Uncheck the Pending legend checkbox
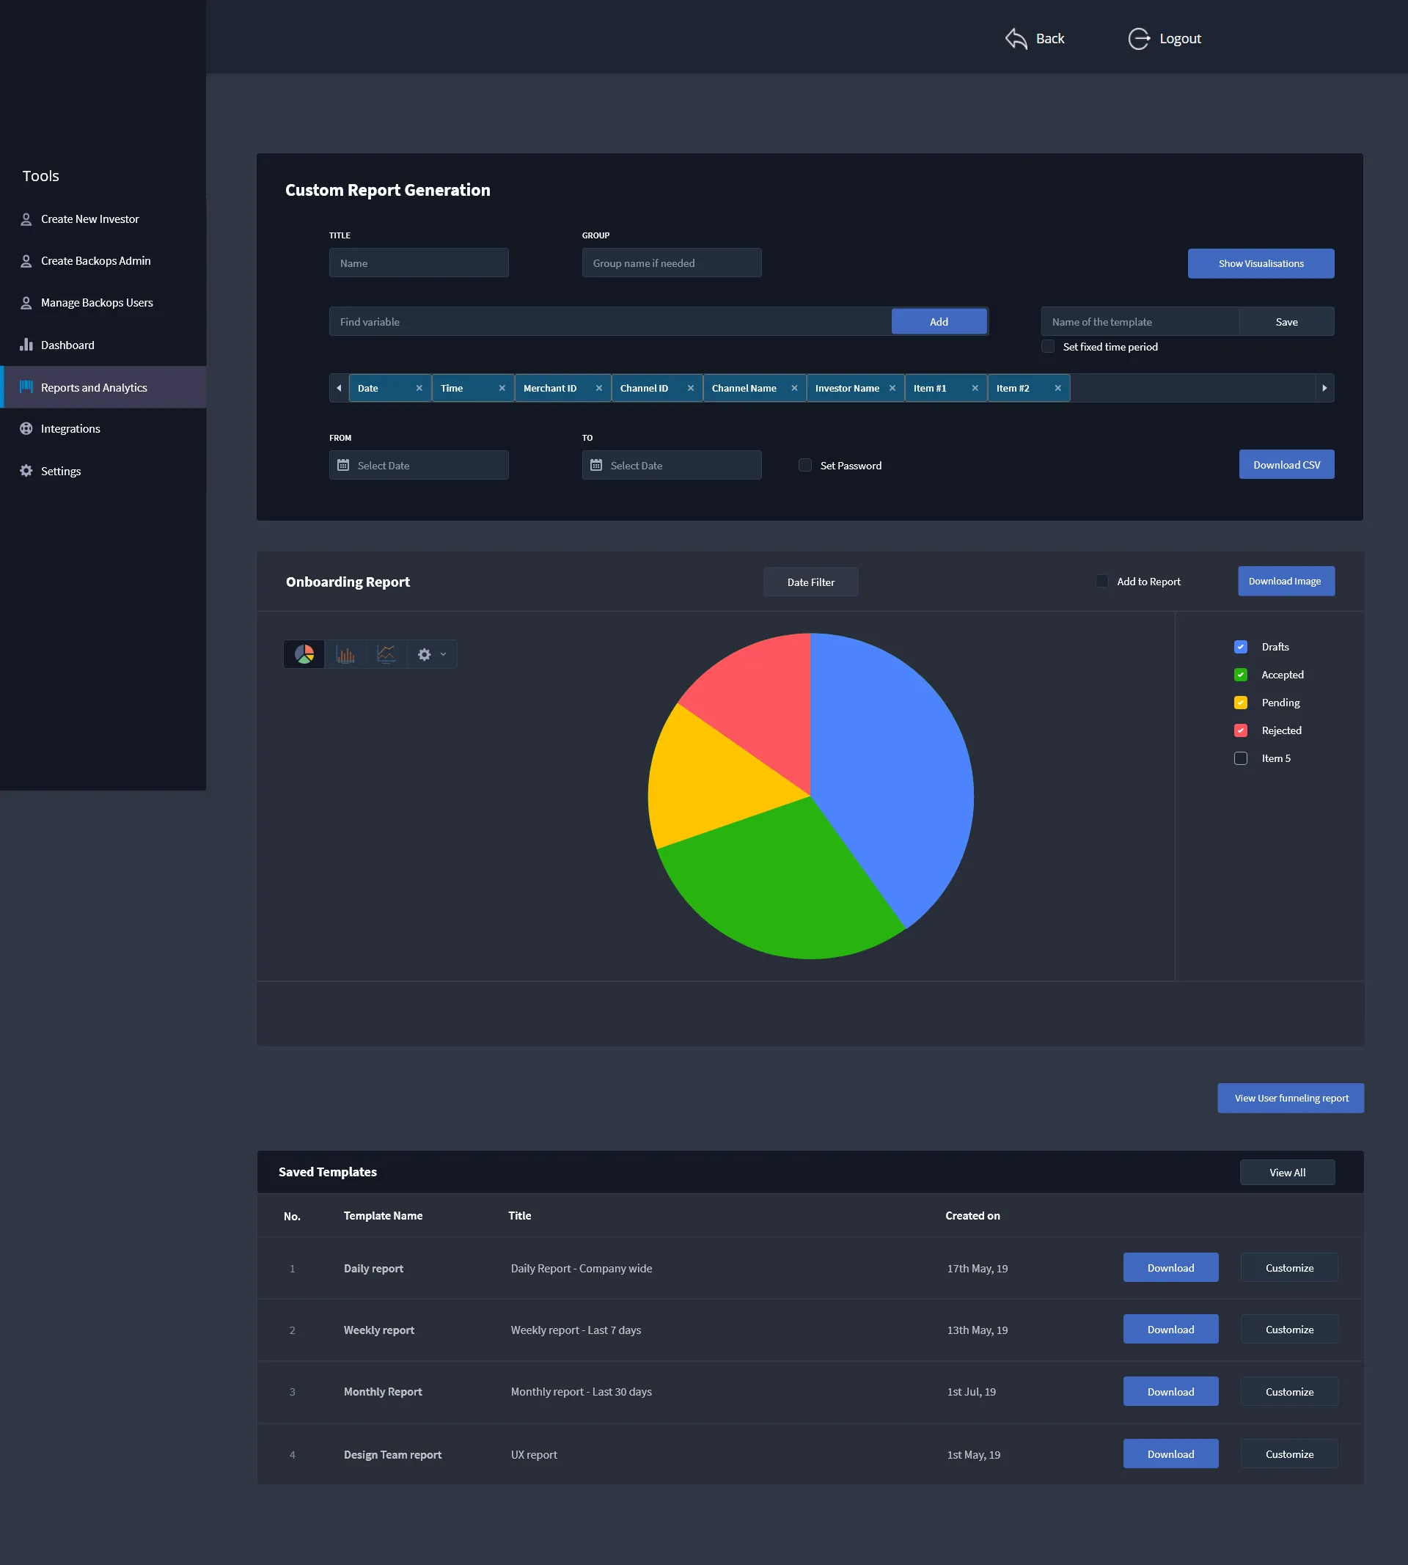 [x=1240, y=703]
